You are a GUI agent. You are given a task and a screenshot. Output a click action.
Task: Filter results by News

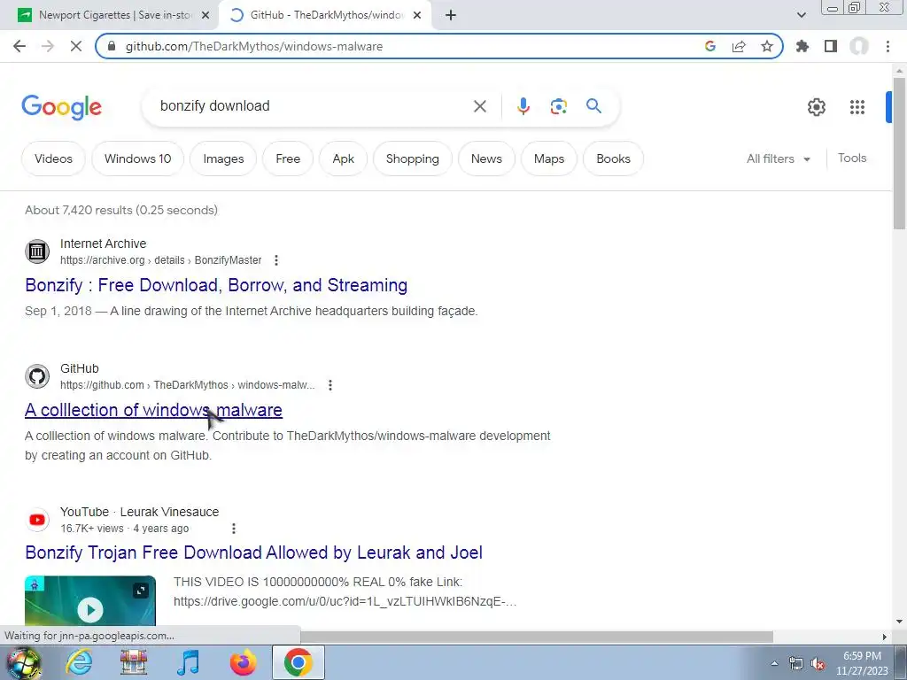[x=486, y=158]
